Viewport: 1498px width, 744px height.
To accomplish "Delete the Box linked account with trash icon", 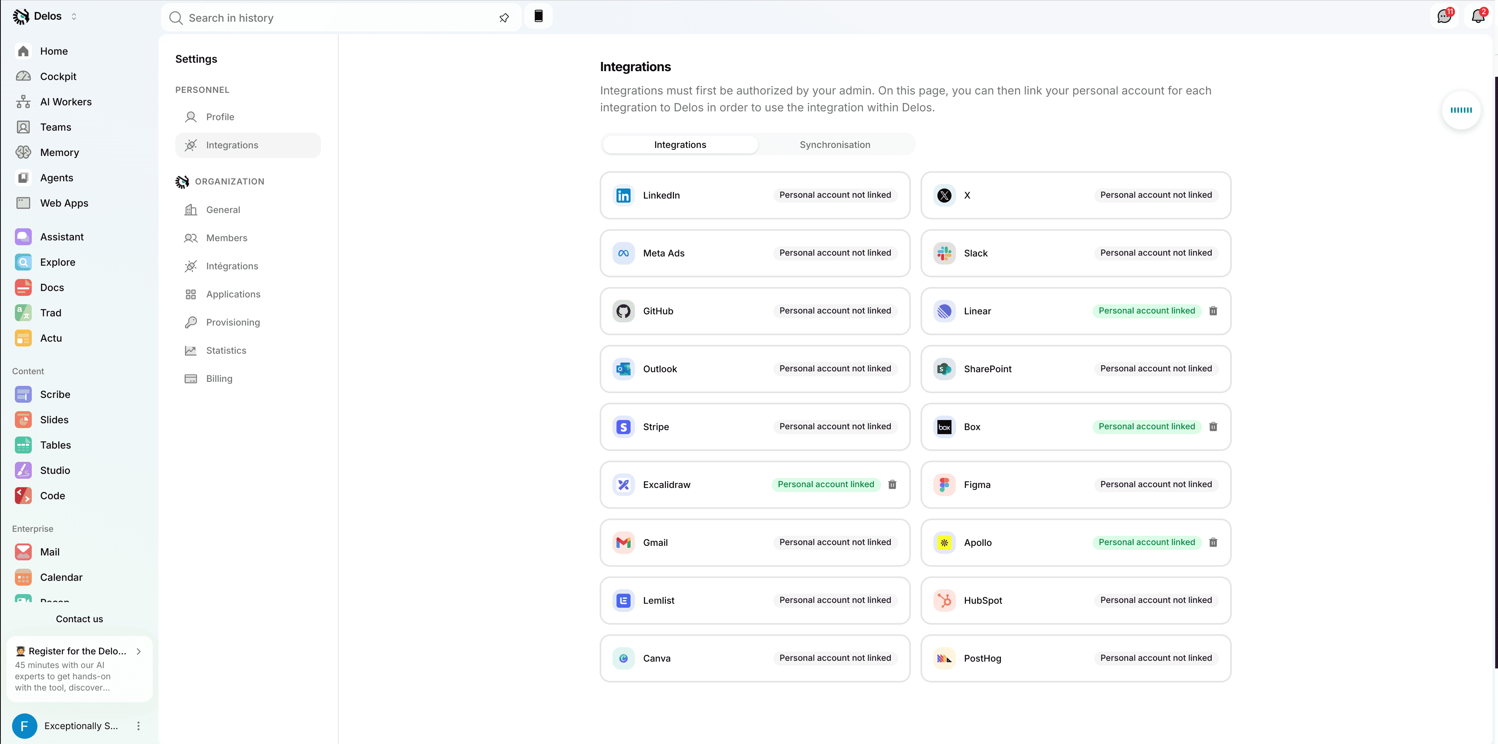I will (1213, 426).
